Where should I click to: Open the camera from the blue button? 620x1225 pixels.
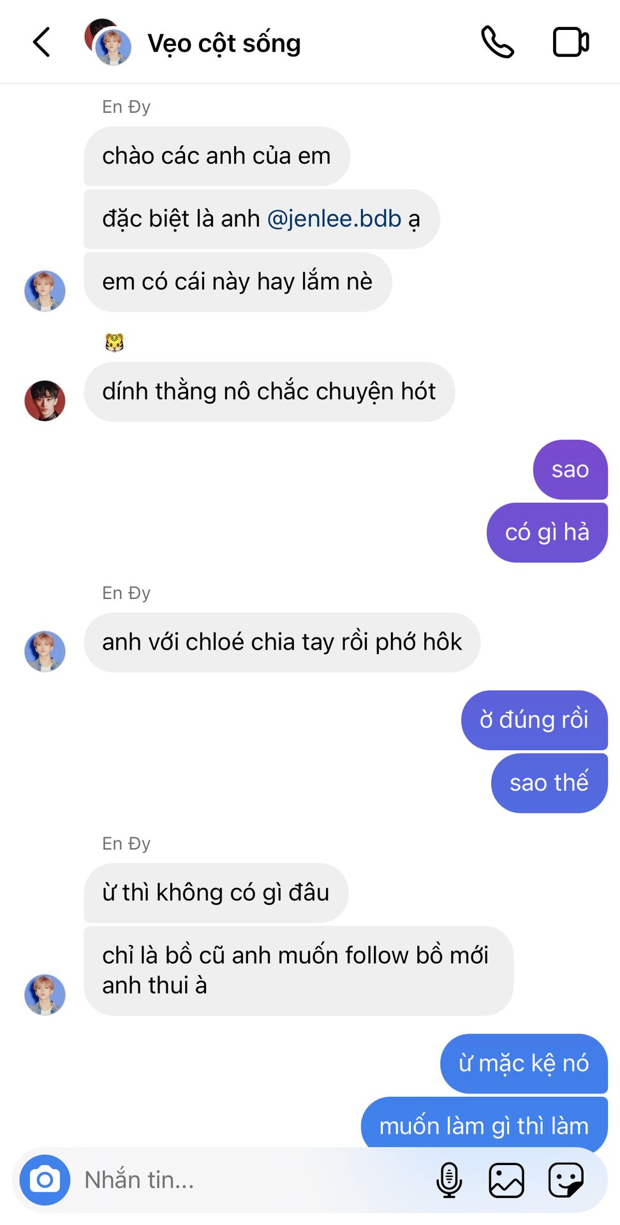(45, 1180)
